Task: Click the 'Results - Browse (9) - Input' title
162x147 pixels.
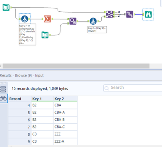Action: coord(22,75)
